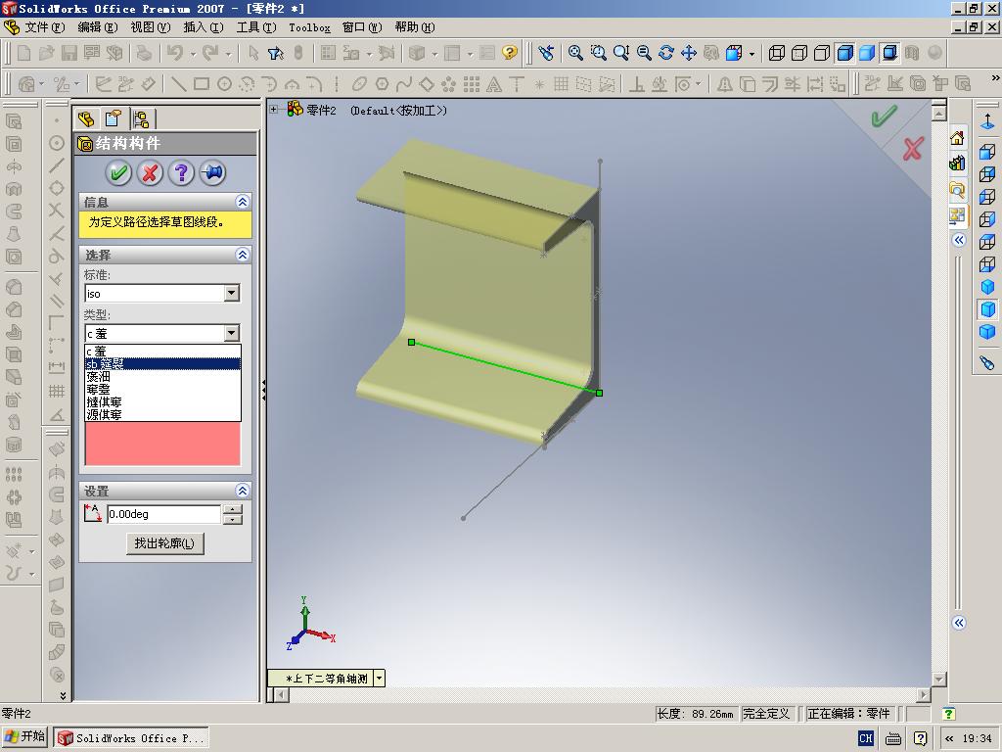Click the Pan view arrows icon
1002x752 pixels.
click(689, 53)
